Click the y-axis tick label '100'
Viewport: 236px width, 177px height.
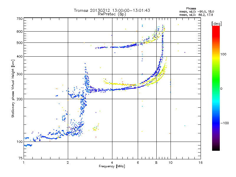click(19, 142)
